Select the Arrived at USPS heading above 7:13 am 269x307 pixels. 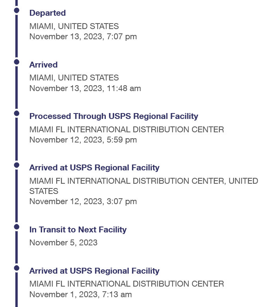[x=94, y=271]
